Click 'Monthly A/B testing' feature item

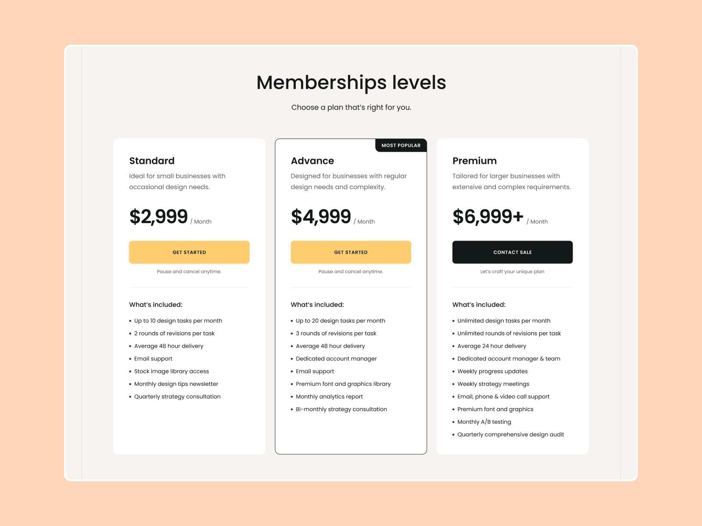pyautogui.click(x=484, y=422)
